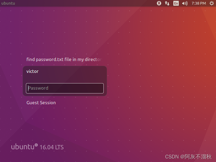
Task: Click the CSDN watermark text
Action: pyautogui.click(x=172, y=157)
